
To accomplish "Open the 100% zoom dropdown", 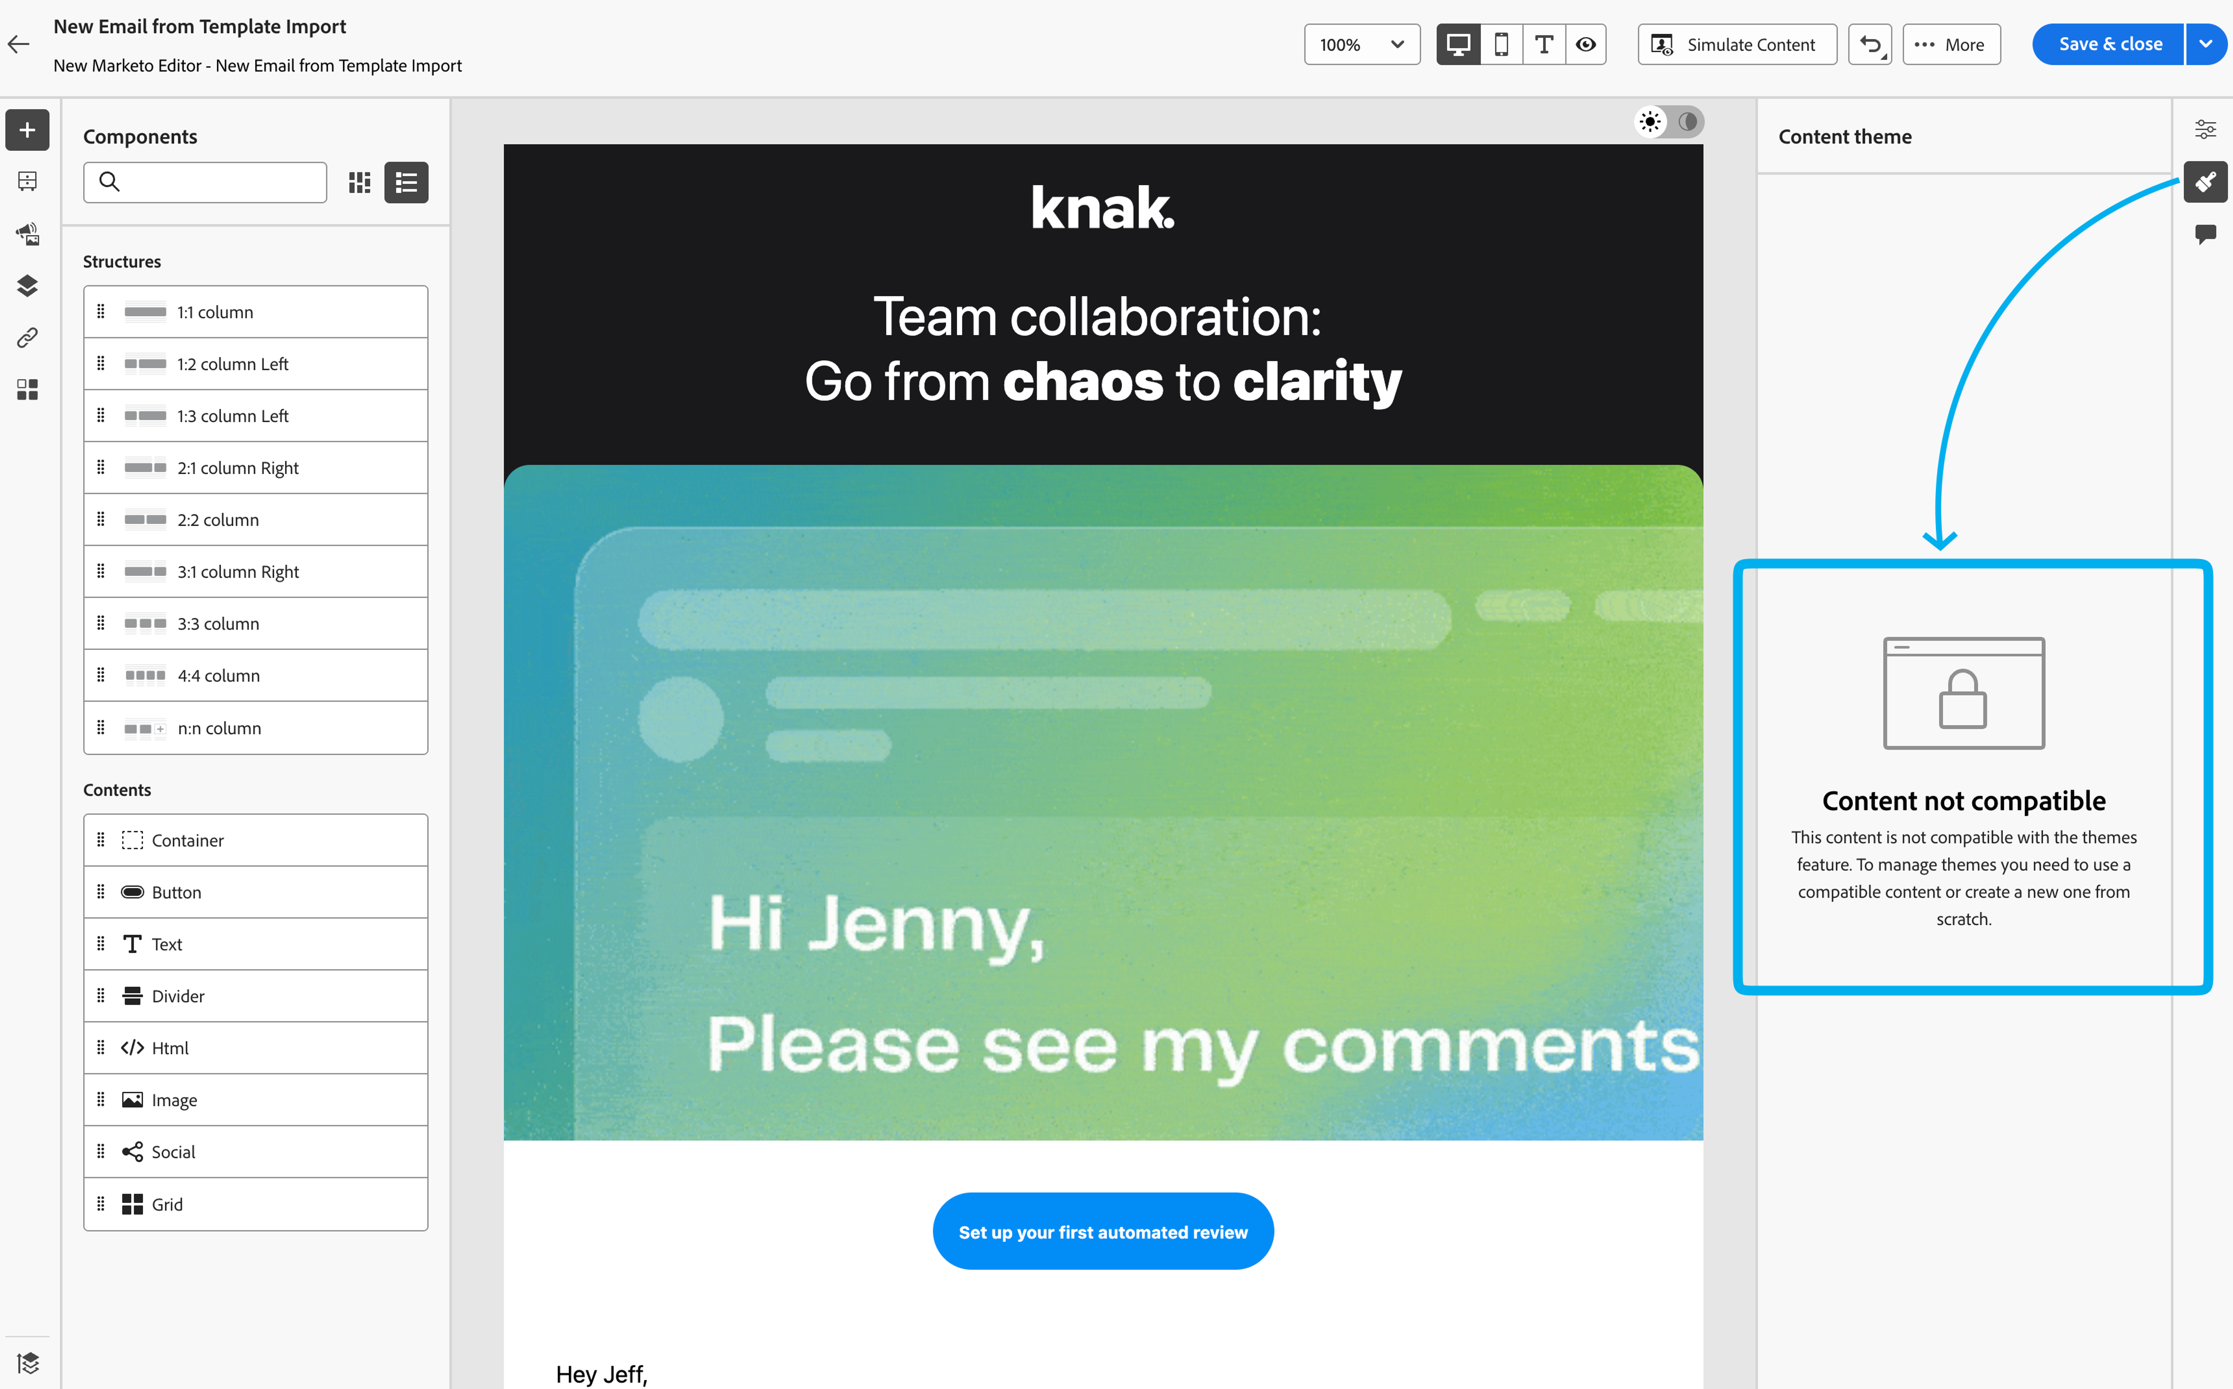I will 1361,44.
